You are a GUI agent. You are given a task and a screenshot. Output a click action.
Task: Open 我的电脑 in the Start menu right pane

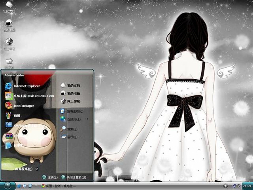[70, 93]
